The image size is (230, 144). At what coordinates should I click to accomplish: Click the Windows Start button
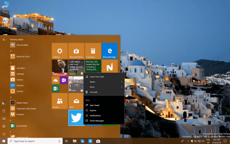coord(4,141)
